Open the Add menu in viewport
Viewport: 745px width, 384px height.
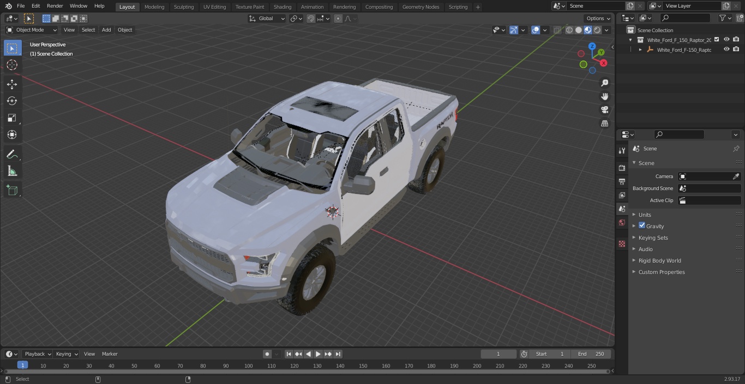106,30
